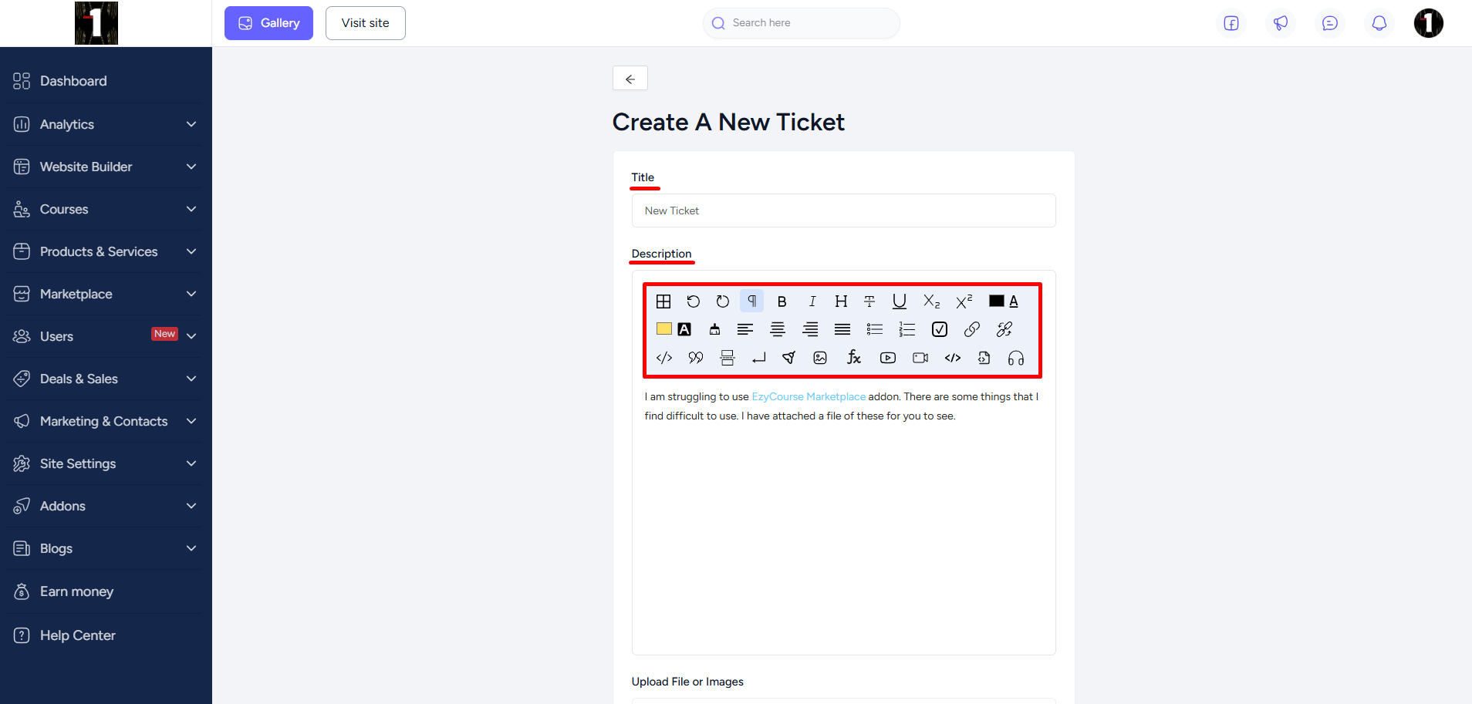Screen dimensions: 1472x704
Task: Insert a hard line break
Action: tap(758, 358)
